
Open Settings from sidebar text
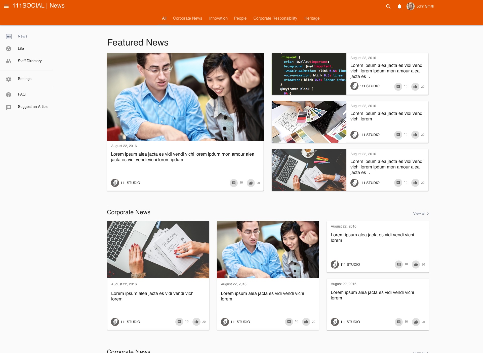point(25,79)
